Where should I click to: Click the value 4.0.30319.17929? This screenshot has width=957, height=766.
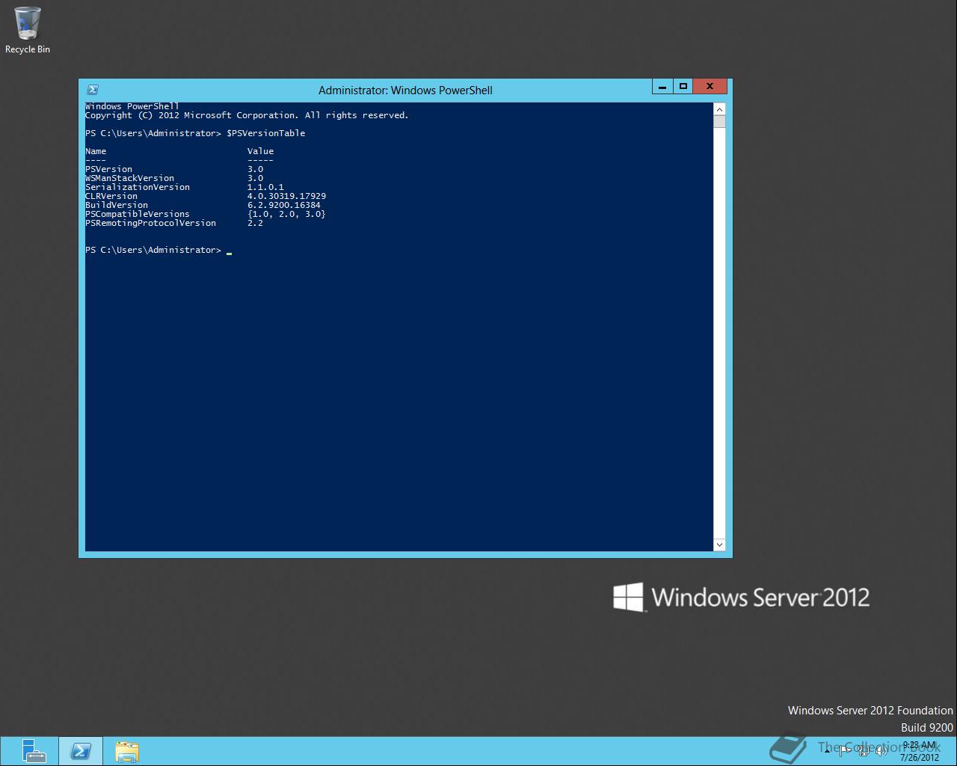(286, 196)
